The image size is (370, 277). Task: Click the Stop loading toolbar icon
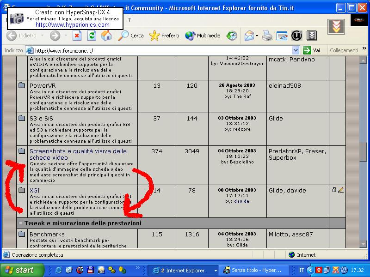pyautogui.click(x=77, y=36)
